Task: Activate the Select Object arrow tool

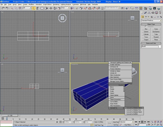Action: click(x=34, y=8)
